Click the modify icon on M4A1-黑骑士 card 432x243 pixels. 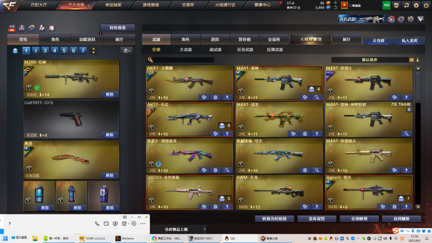click(x=394, y=97)
